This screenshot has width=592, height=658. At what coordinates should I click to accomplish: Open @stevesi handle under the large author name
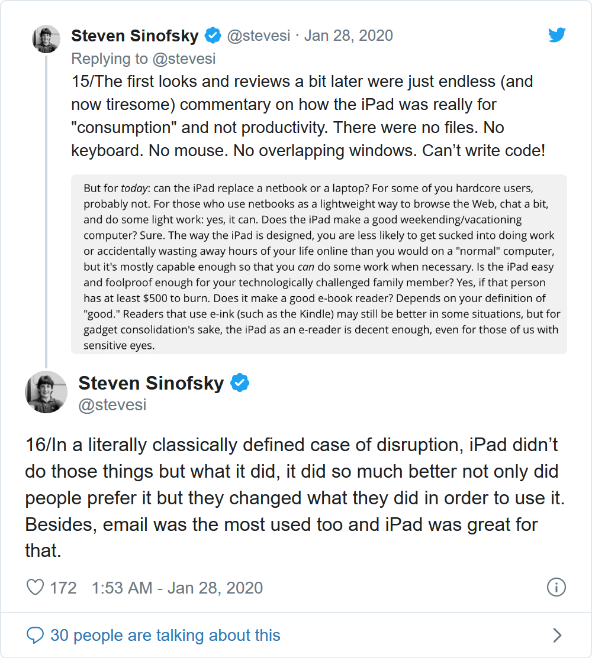(112, 405)
